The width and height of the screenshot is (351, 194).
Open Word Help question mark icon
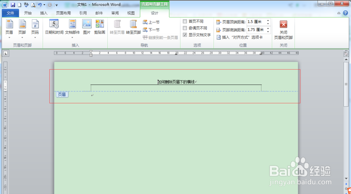(345, 13)
